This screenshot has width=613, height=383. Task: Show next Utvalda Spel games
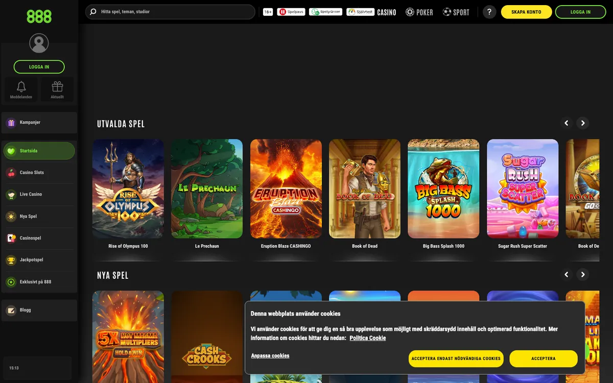point(583,123)
